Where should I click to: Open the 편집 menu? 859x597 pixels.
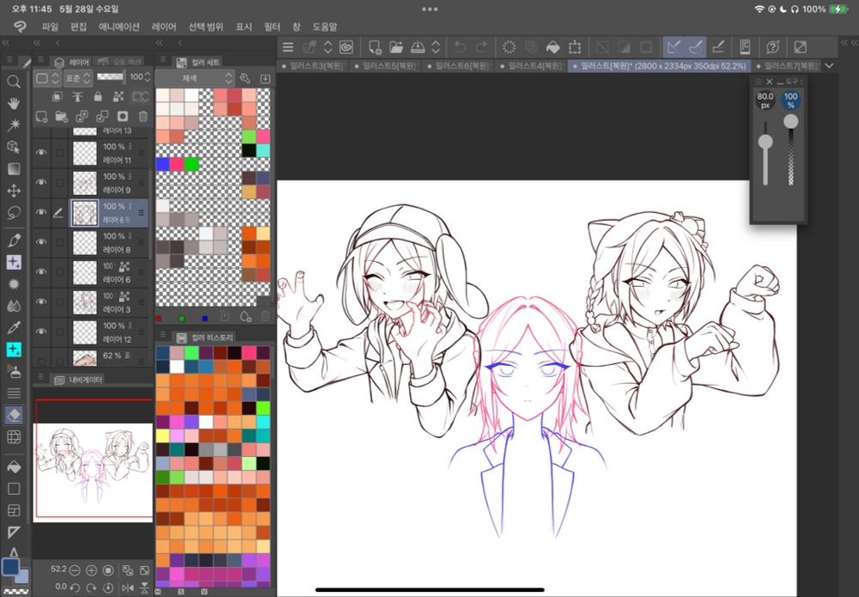click(x=79, y=27)
